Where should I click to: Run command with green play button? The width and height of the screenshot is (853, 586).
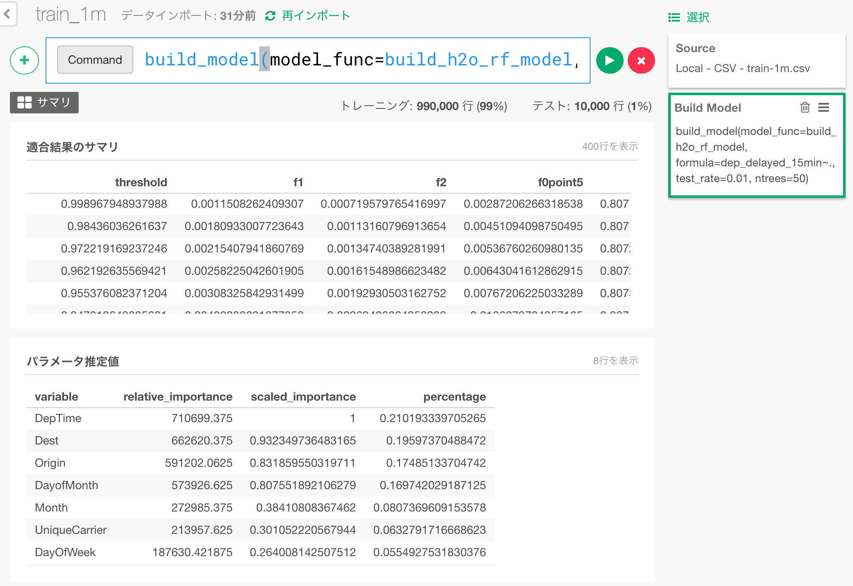point(610,60)
